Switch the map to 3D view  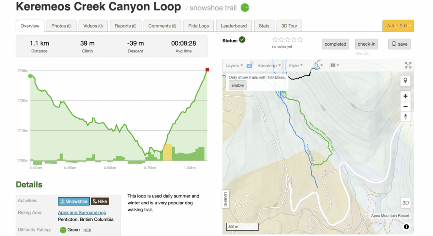click(406, 203)
